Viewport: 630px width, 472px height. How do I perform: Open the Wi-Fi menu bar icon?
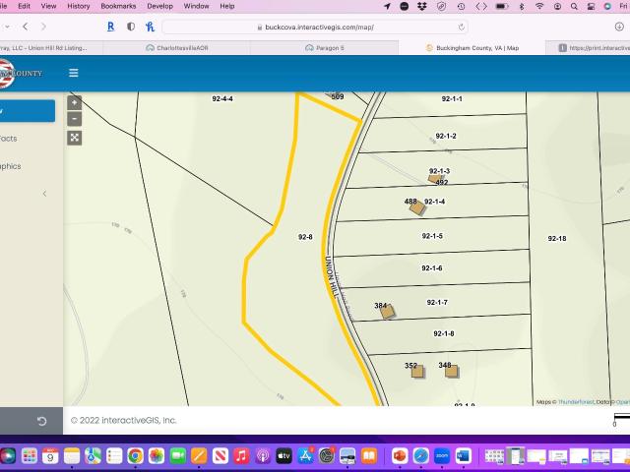pos(539,6)
